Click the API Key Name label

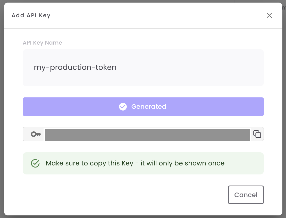[43, 43]
